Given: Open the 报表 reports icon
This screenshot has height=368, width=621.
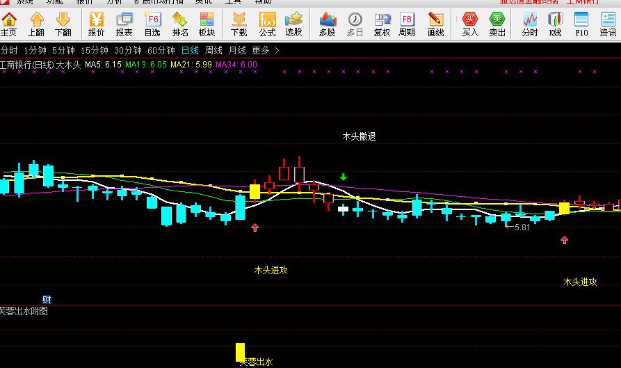Looking at the screenshot, I should (x=124, y=24).
